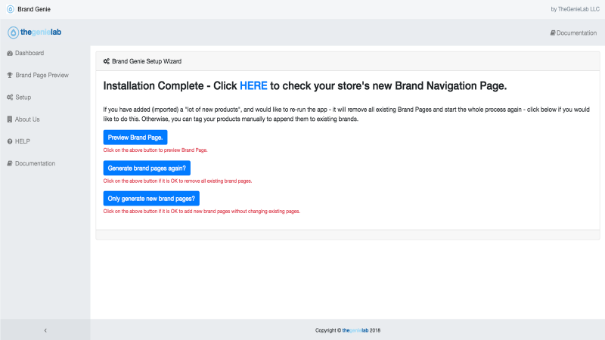Click the building icon beside About Us

point(10,119)
